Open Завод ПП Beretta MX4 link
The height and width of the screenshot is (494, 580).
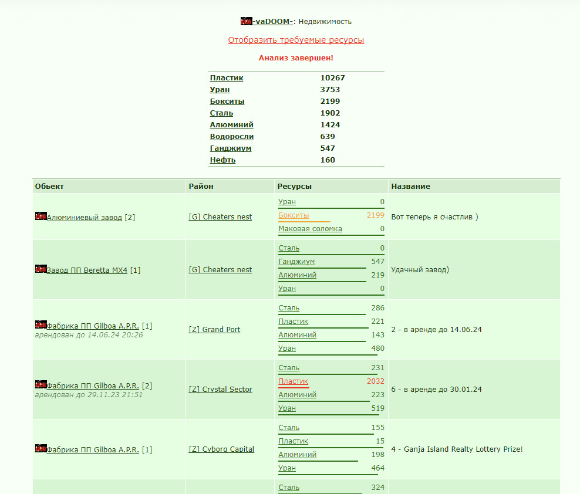(87, 270)
